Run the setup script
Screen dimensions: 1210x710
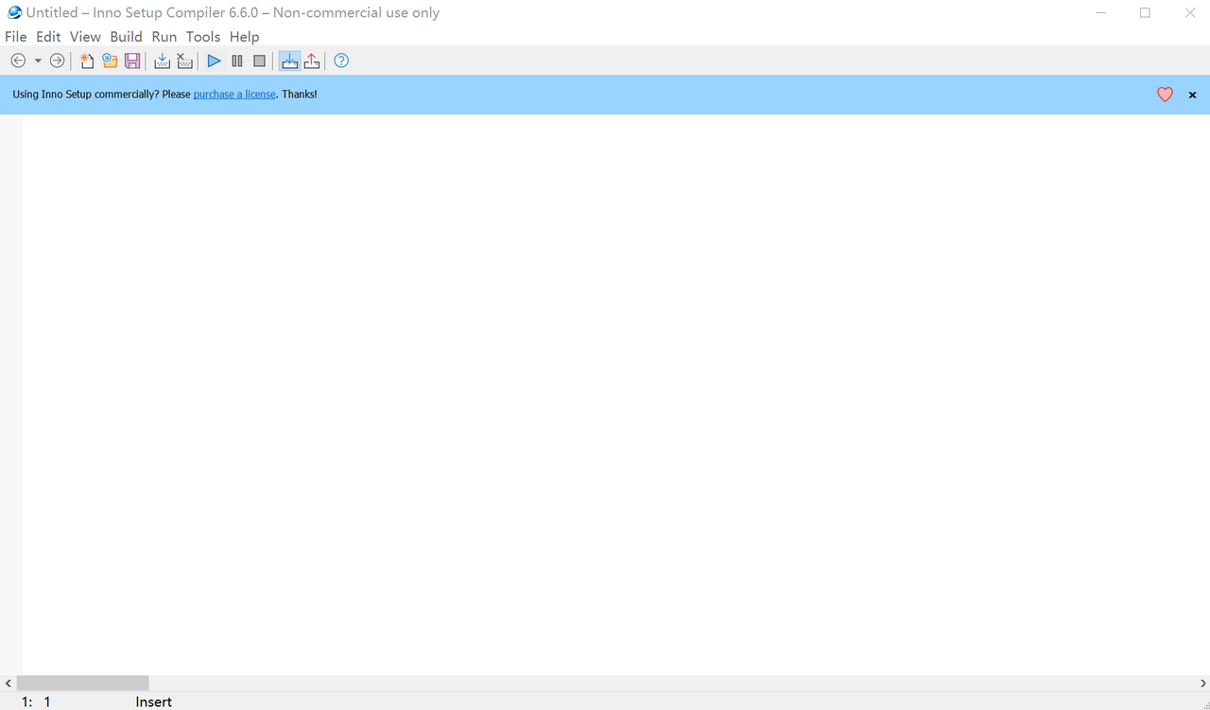pos(214,61)
